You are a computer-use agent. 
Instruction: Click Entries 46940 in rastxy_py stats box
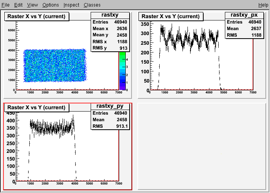tap(110, 113)
